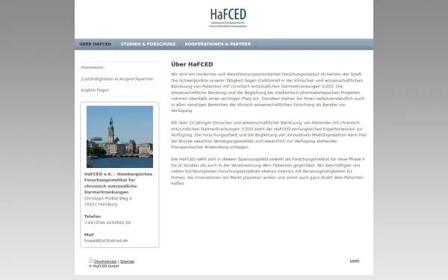448x280 pixels.
Task: Click the HaFCED logo in the header
Action: [228, 18]
